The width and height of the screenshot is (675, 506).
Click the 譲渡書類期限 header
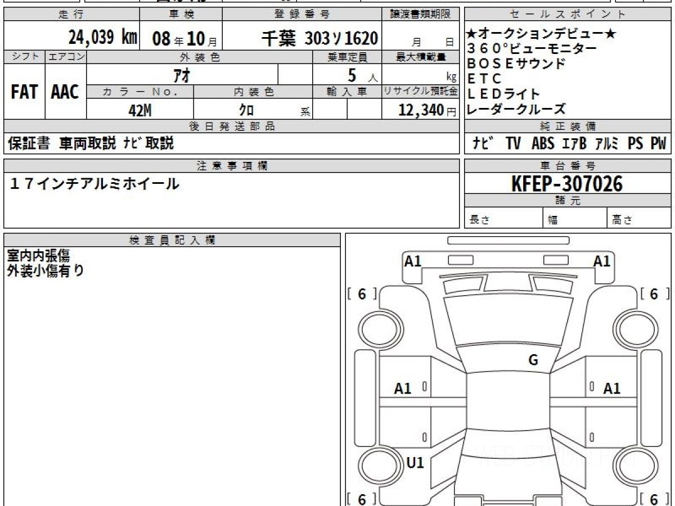pos(422,15)
